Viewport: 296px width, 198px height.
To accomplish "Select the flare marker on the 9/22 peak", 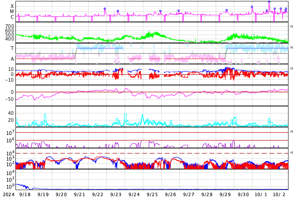I will [105, 9].
